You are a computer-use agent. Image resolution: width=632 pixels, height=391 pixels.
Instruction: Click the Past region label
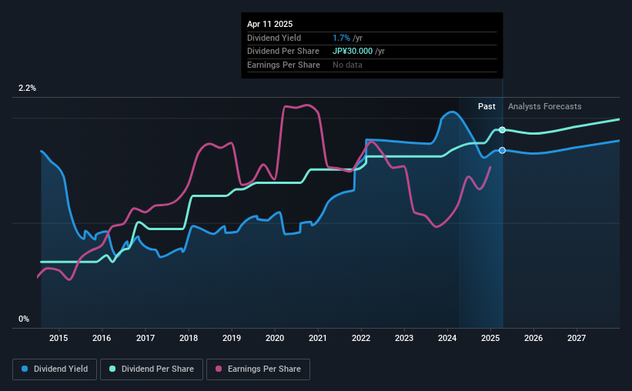click(x=487, y=106)
